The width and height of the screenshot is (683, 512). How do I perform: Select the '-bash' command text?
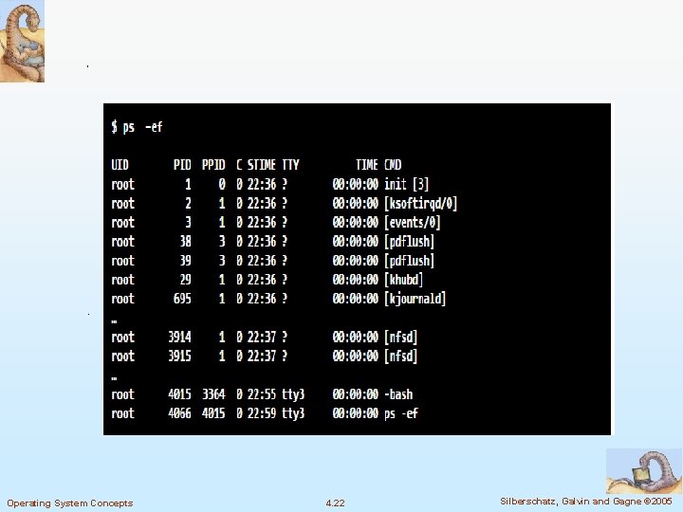coord(398,394)
